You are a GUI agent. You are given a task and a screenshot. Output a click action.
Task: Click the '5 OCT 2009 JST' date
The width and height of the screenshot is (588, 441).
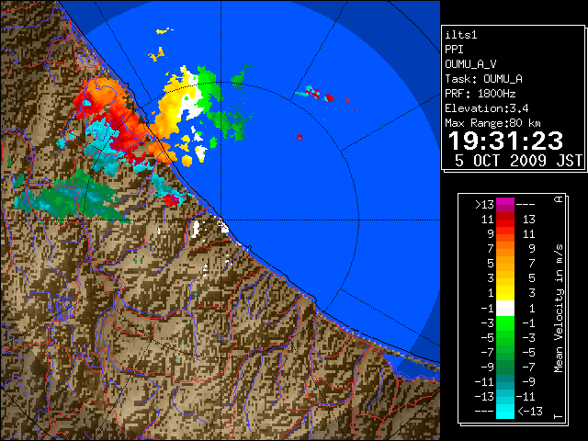point(518,161)
